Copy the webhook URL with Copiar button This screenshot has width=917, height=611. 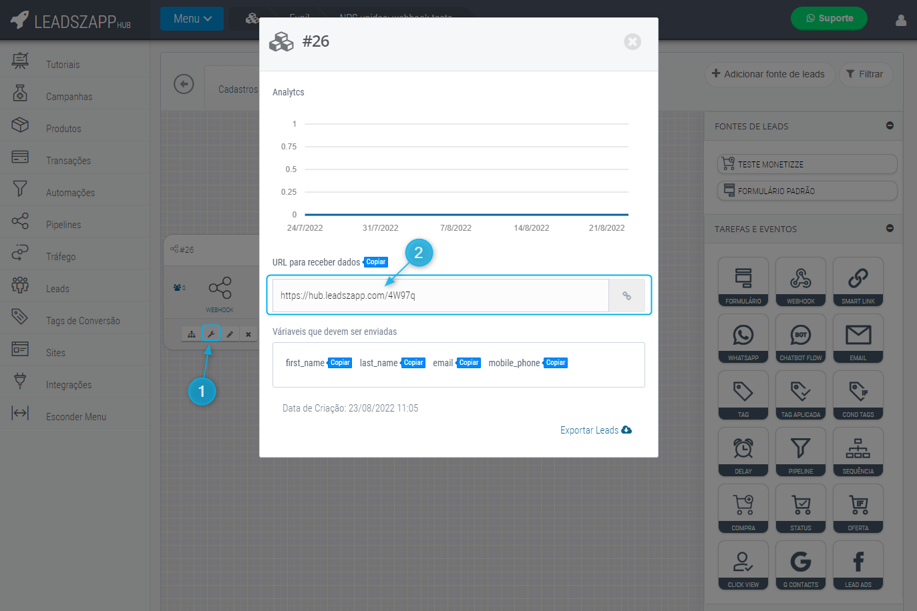click(x=376, y=262)
